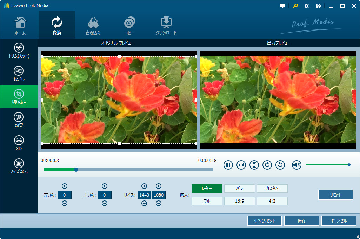Image resolution: width=360 pixels, height=239 pixels.
Task: Increase the 左から value with plus
Action: (65, 186)
